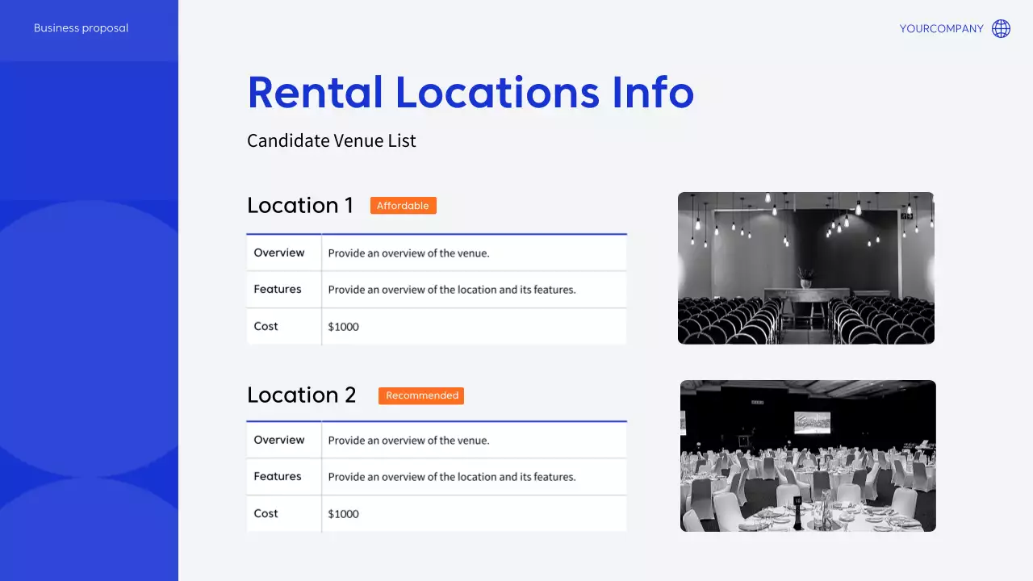This screenshot has width=1033, height=581.
Task: Click the orange Recommended badge
Action: coord(421,395)
